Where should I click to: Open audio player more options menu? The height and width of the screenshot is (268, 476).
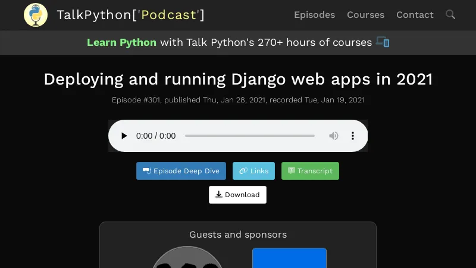pos(353,136)
